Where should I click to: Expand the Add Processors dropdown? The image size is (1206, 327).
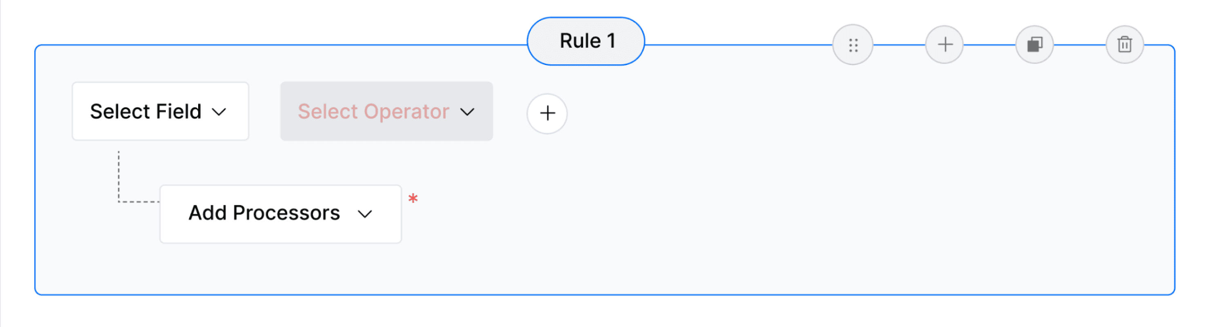pyautogui.click(x=280, y=214)
